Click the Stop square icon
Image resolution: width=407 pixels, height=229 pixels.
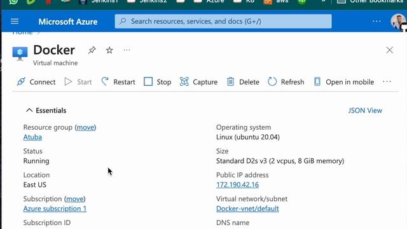coord(148,81)
